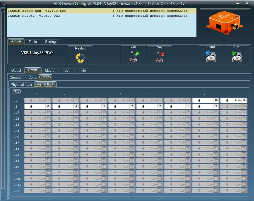Image resolution: width=254 pixels, height=201 pixels.
Task: Open the Action tab
Action: 16,41
